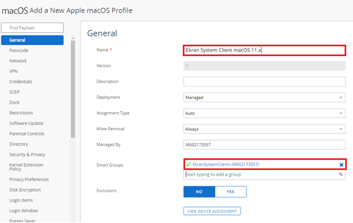Remove EkranSystemClients smart group with X icon
This screenshot has height=223, width=353.
[341, 165]
